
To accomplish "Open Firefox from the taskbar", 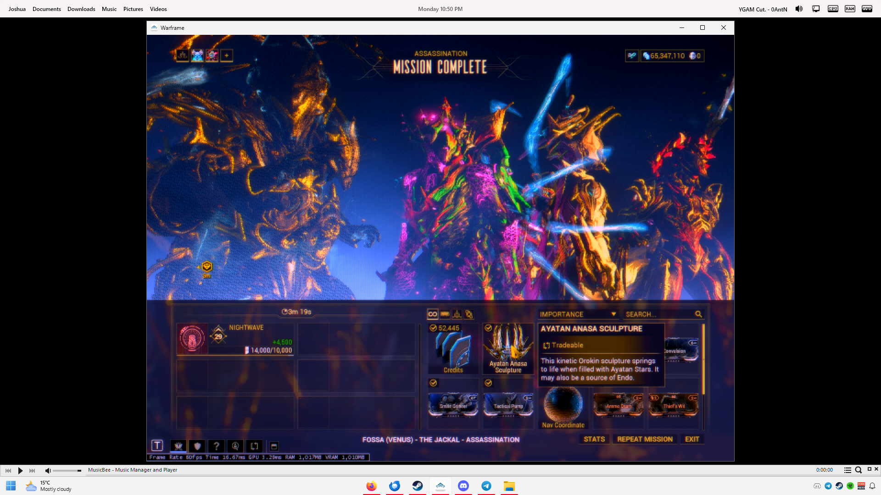I will (371, 486).
